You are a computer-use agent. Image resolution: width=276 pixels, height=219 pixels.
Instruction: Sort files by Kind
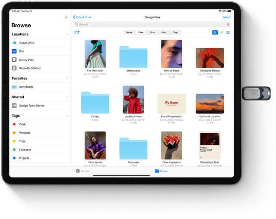(x=164, y=32)
